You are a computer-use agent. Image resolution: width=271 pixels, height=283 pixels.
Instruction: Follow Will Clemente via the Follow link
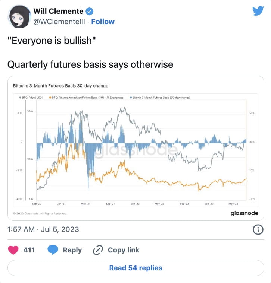[x=103, y=22]
